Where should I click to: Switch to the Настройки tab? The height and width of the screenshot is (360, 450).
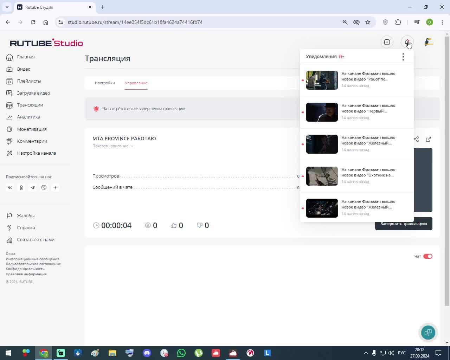(x=105, y=83)
